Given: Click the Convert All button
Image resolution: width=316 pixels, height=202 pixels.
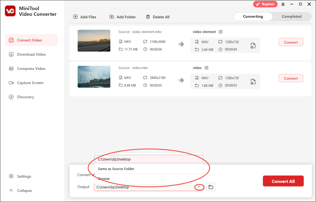Looking at the screenshot, I should pos(283,181).
